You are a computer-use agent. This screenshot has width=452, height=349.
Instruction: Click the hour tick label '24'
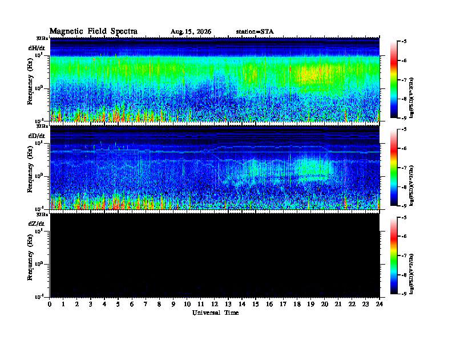pos(380,305)
